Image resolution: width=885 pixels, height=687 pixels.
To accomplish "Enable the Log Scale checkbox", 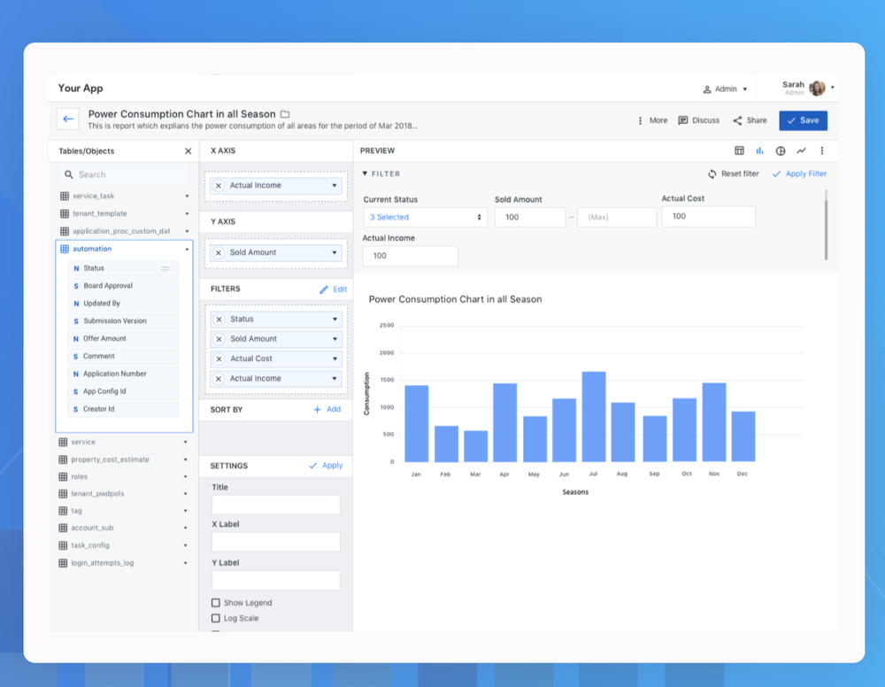I will pos(214,618).
